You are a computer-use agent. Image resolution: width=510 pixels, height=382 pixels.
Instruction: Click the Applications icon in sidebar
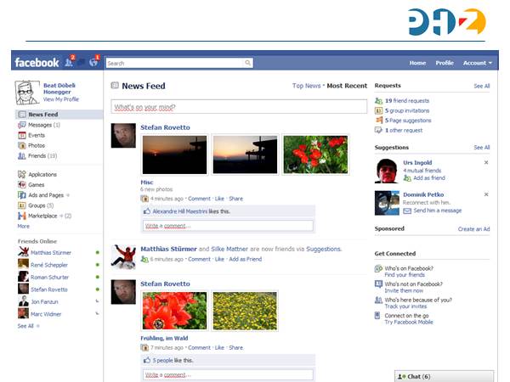point(22,174)
